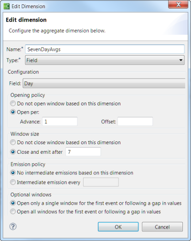Open the Type dropdown showing Field

(105, 60)
